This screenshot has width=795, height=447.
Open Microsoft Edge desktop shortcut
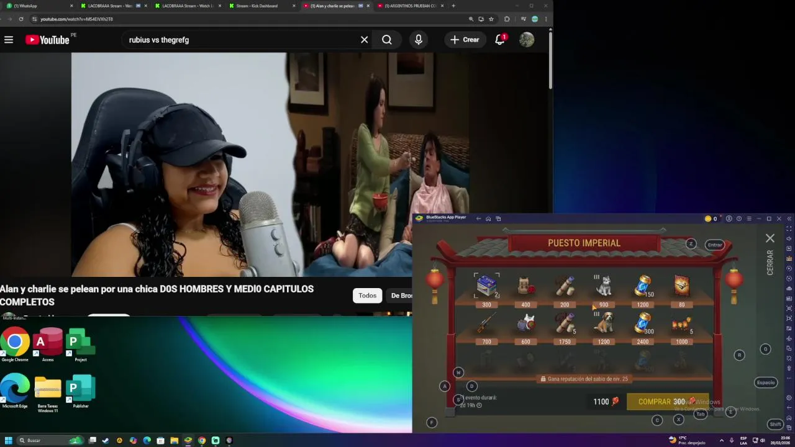tap(15, 391)
